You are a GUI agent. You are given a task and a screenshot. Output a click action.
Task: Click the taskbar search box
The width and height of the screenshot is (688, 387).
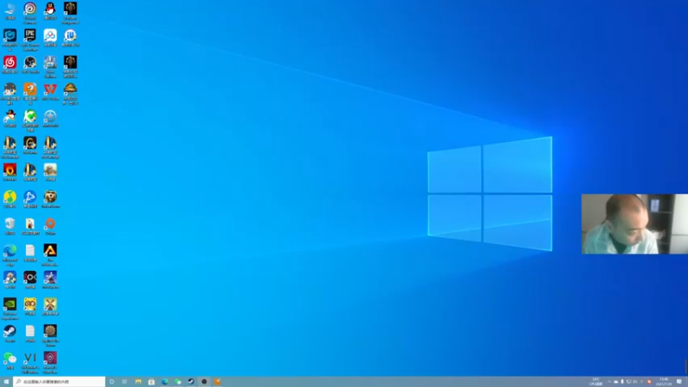(59, 382)
